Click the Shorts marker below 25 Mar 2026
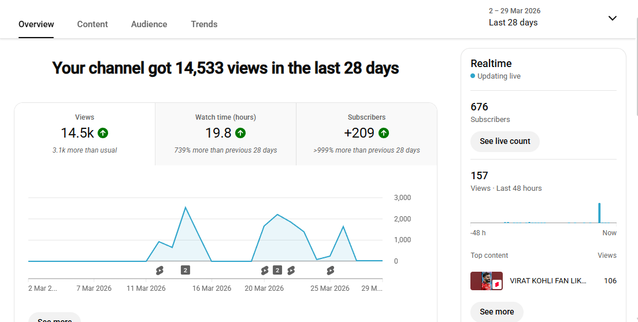This screenshot has width=638, height=322. click(330, 270)
